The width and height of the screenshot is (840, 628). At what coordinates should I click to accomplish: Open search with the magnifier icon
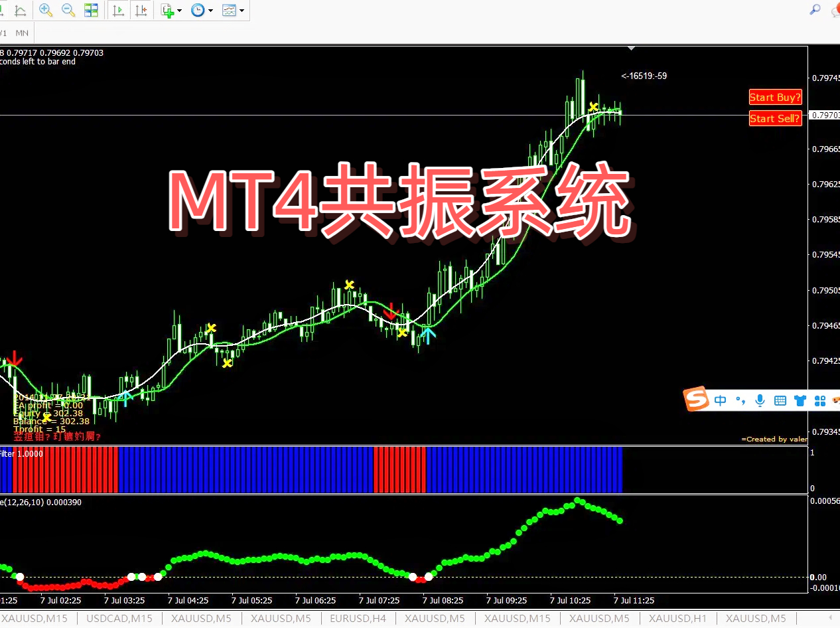(815, 9)
